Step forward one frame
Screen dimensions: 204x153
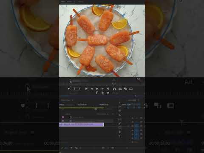tap(102, 89)
